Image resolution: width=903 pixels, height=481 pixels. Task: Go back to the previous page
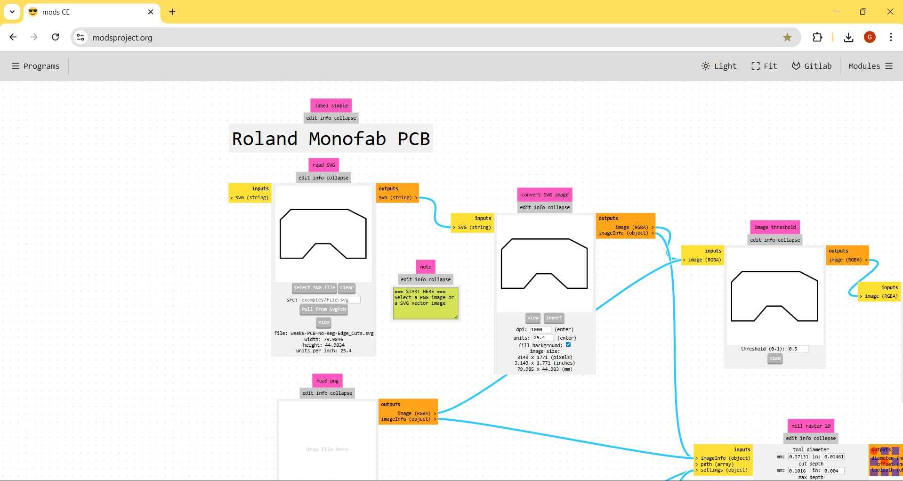[x=13, y=37]
